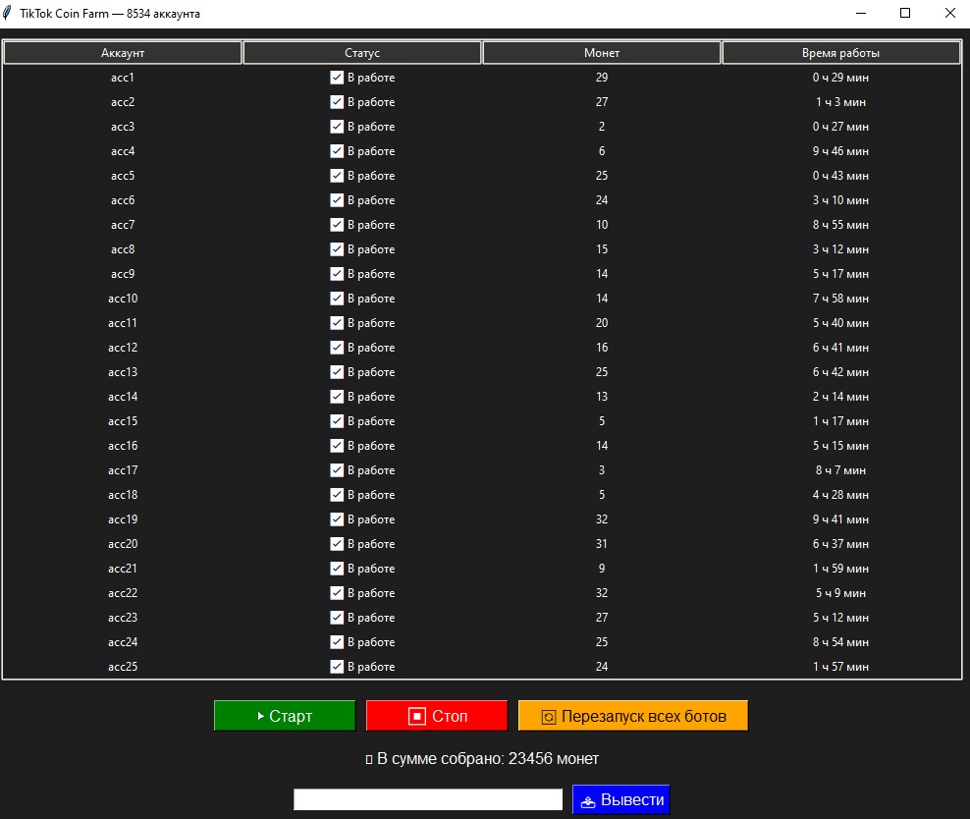Click the Аккаунт column header
Image resolution: width=970 pixels, height=819 pixels.
pyautogui.click(x=123, y=53)
